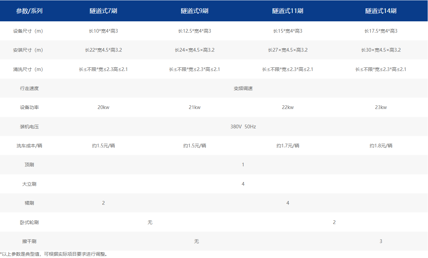Click the footnote text below the table
This screenshot has height=258, width=428.
pyautogui.click(x=54, y=254)
